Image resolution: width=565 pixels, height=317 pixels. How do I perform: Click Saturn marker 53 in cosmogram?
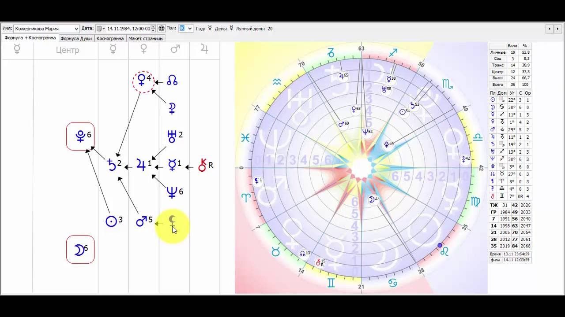(414, 105)
